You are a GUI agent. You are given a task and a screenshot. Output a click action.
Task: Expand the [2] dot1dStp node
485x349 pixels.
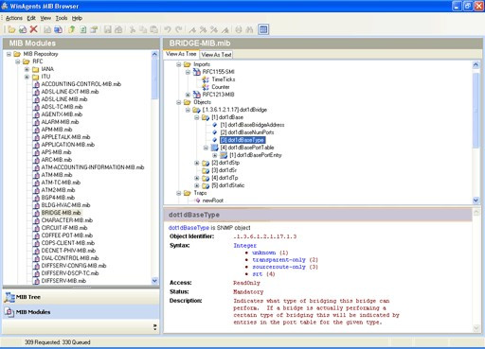click(x=197, y=163)
